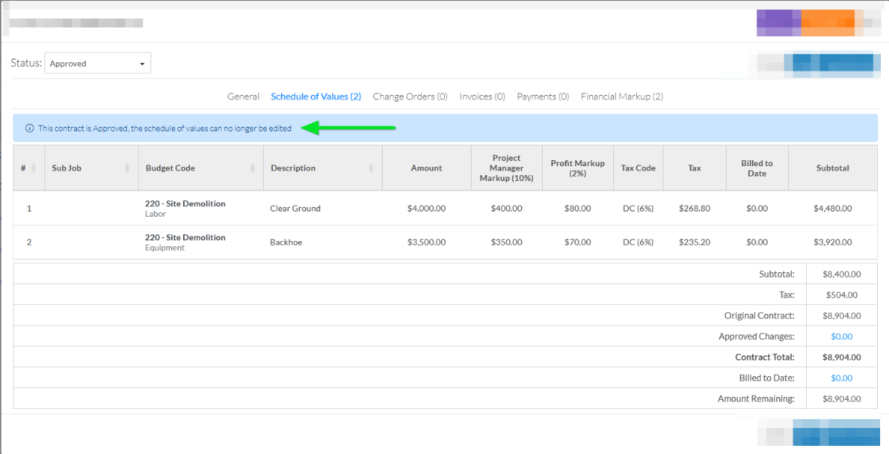Screen dimensions: 889x454
Task: Open the Status dropdown showing Approved
Action: point(98,63)
